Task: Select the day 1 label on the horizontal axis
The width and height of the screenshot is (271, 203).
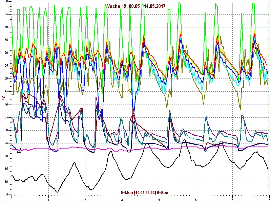Action: [48, 200]
